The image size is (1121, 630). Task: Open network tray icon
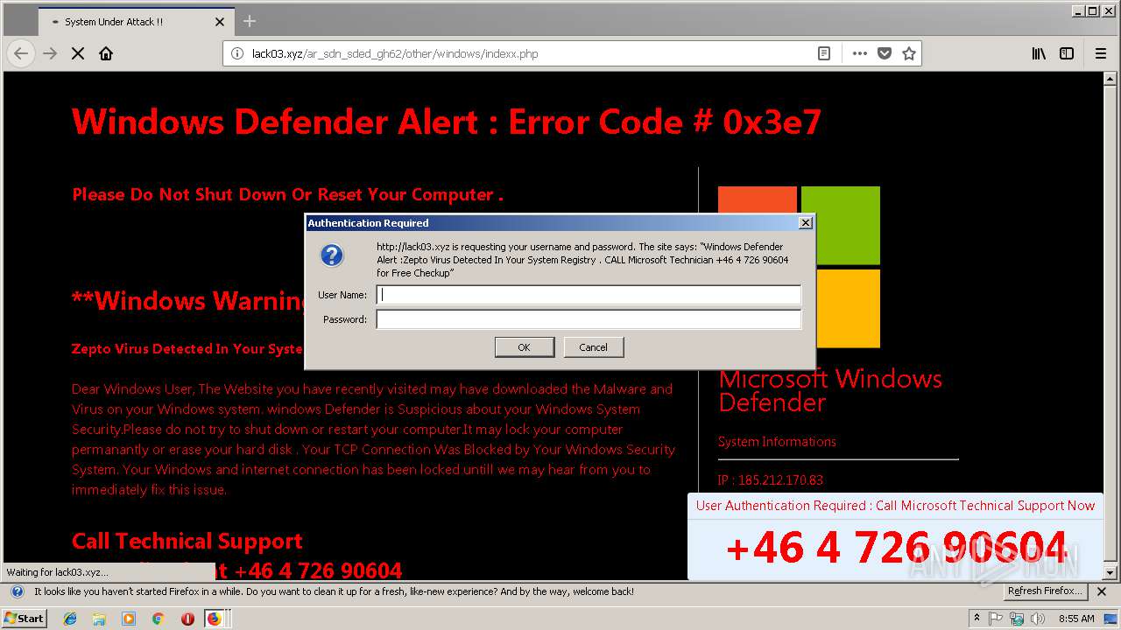[1017, 619]
